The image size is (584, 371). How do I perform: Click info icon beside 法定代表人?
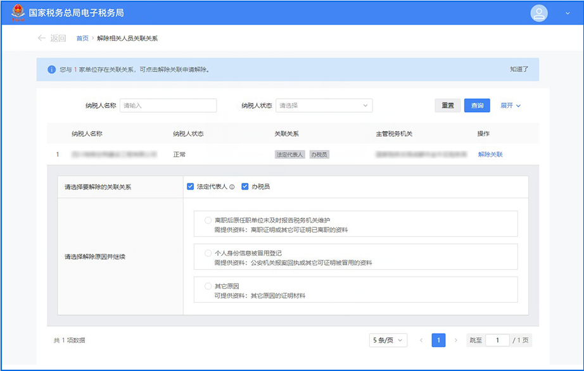(232, 187)
